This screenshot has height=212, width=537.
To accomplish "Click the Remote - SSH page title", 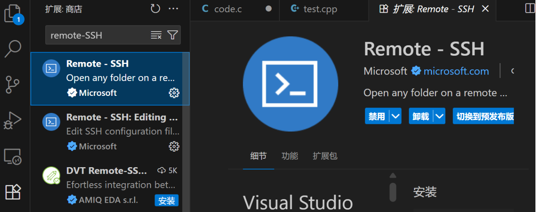I will (424, 49).
